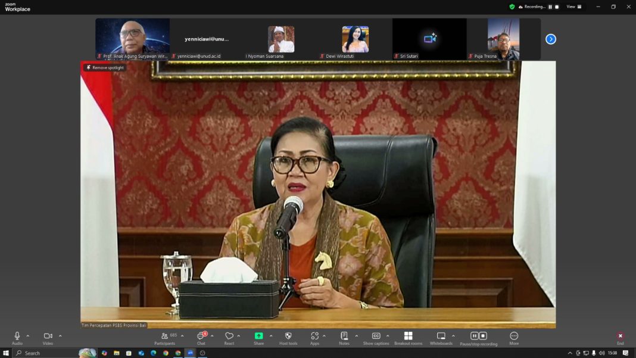Select Sri Sutari's participant thumbnail
This screenshot has width=636, height=358.
pos(429,39)
